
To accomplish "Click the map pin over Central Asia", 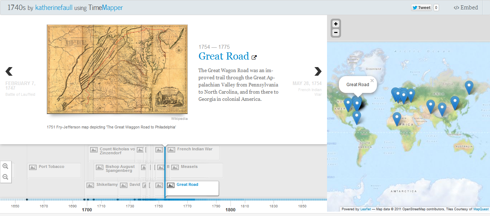I will [x=431, y=107].
